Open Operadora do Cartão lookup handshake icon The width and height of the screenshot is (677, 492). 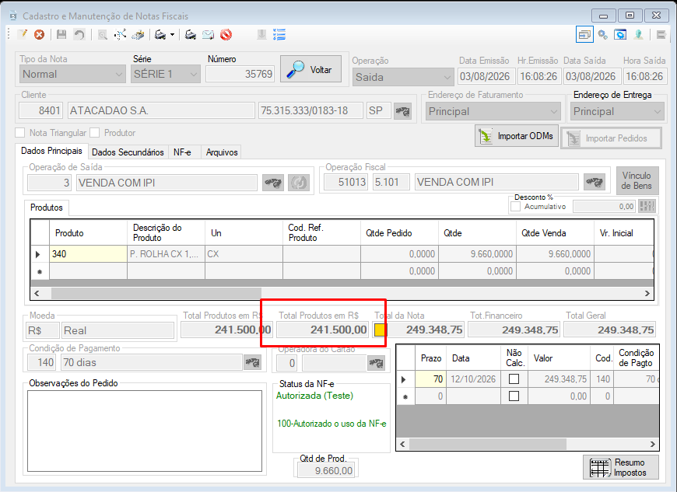coord(376,363)
